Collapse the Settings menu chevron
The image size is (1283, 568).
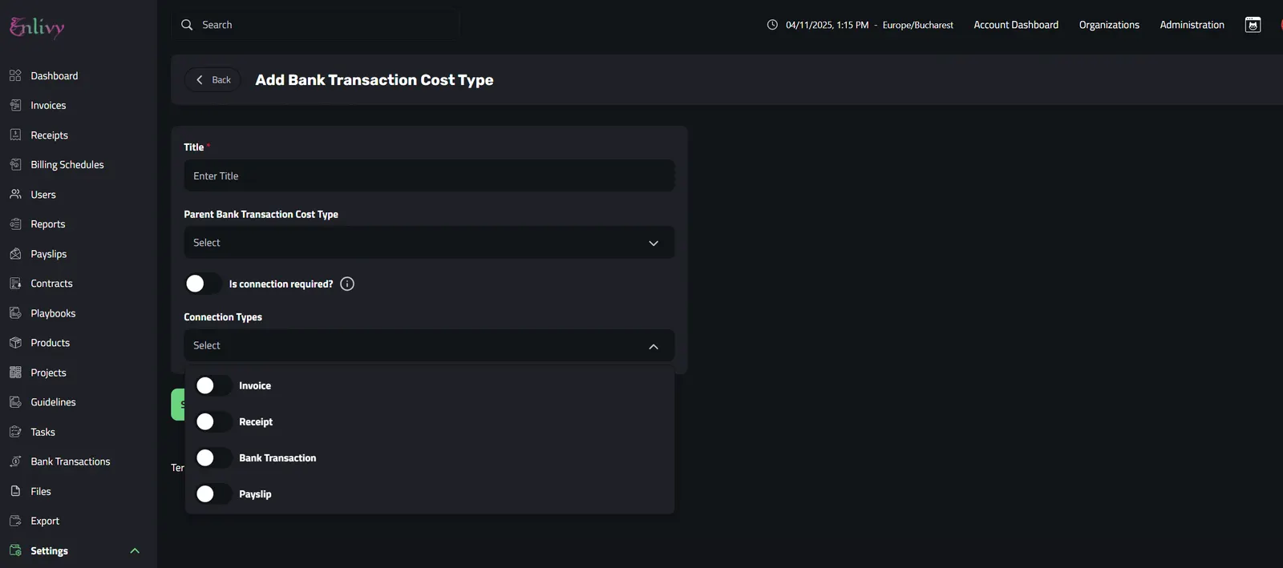click(135, 550)
